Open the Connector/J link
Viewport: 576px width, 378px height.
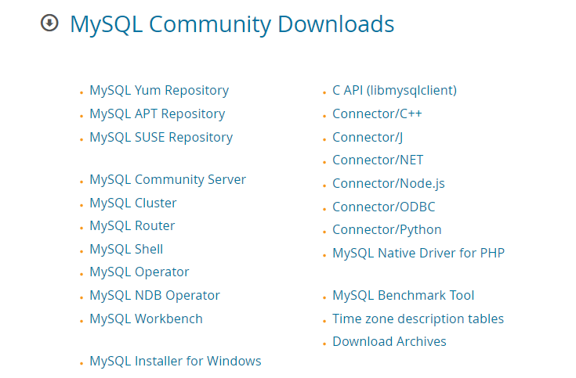[368, 137]
